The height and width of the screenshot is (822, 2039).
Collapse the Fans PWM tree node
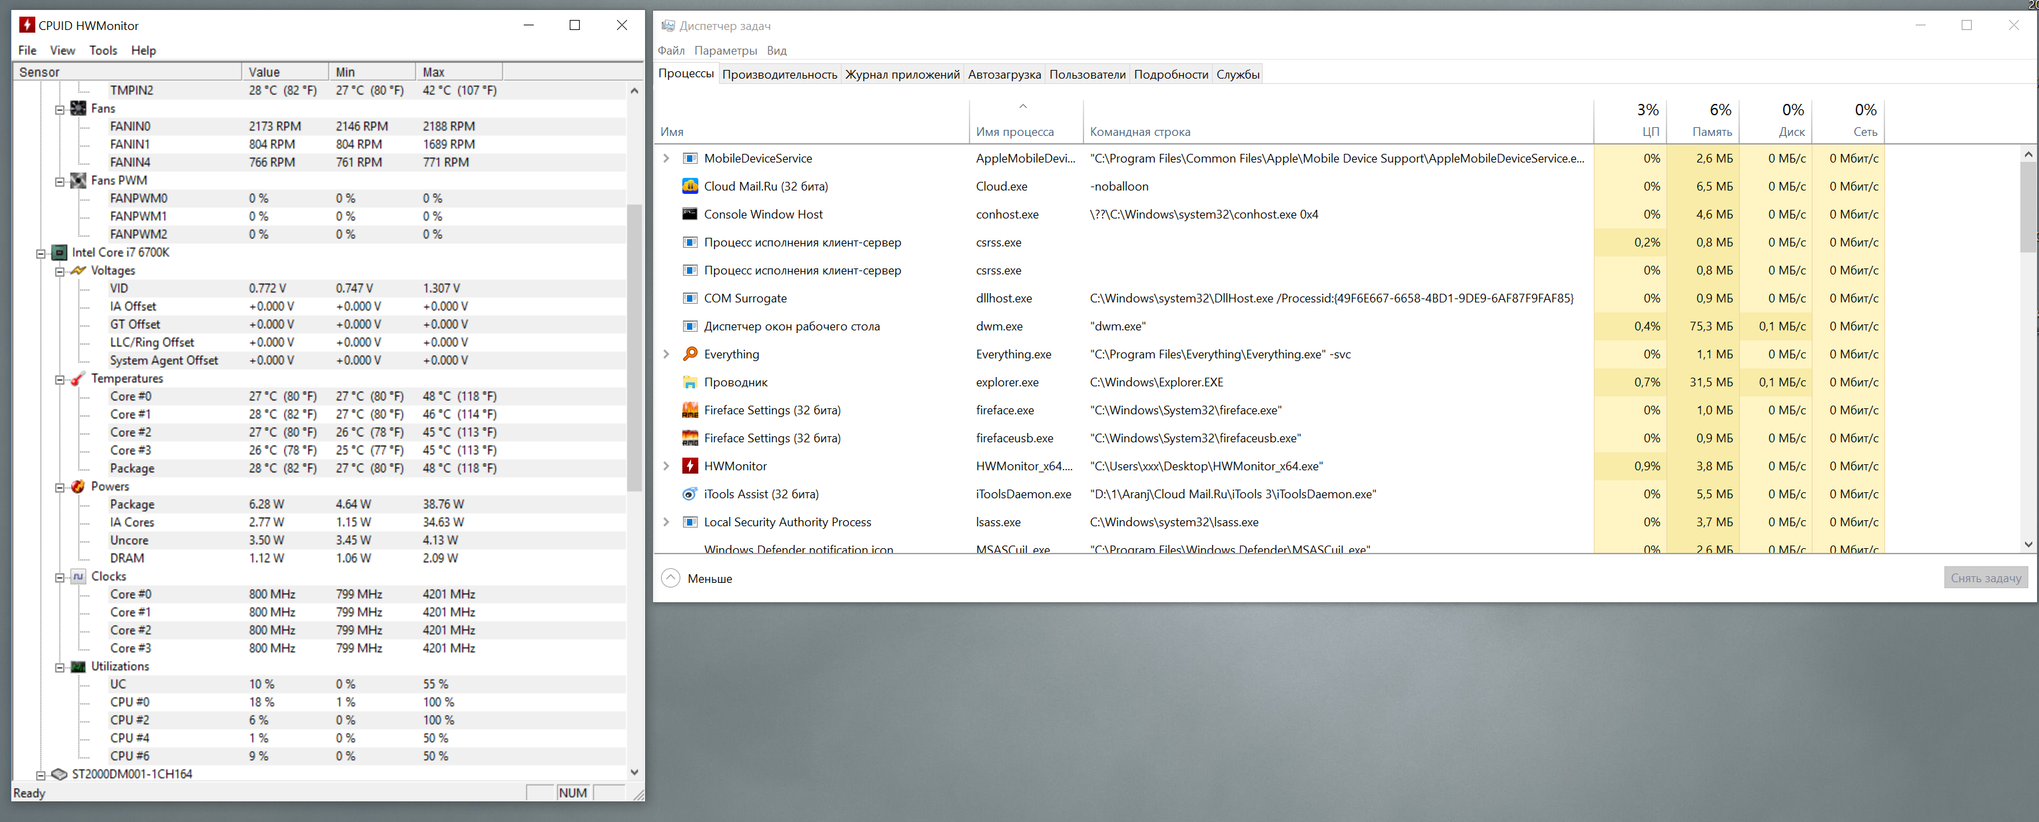[59, 182]
